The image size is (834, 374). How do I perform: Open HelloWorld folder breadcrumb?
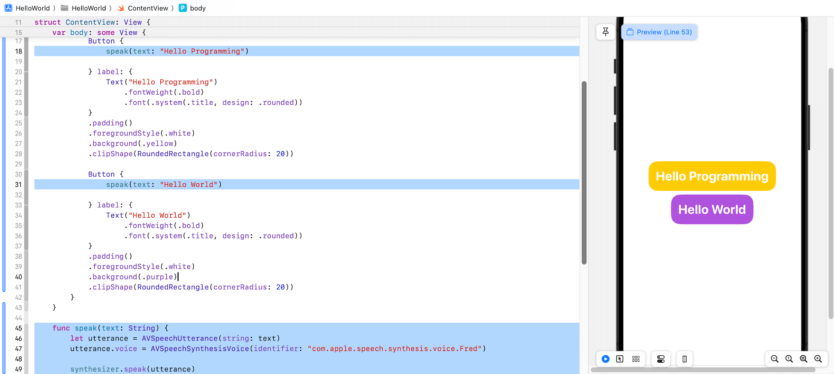[x=84, y=8]
